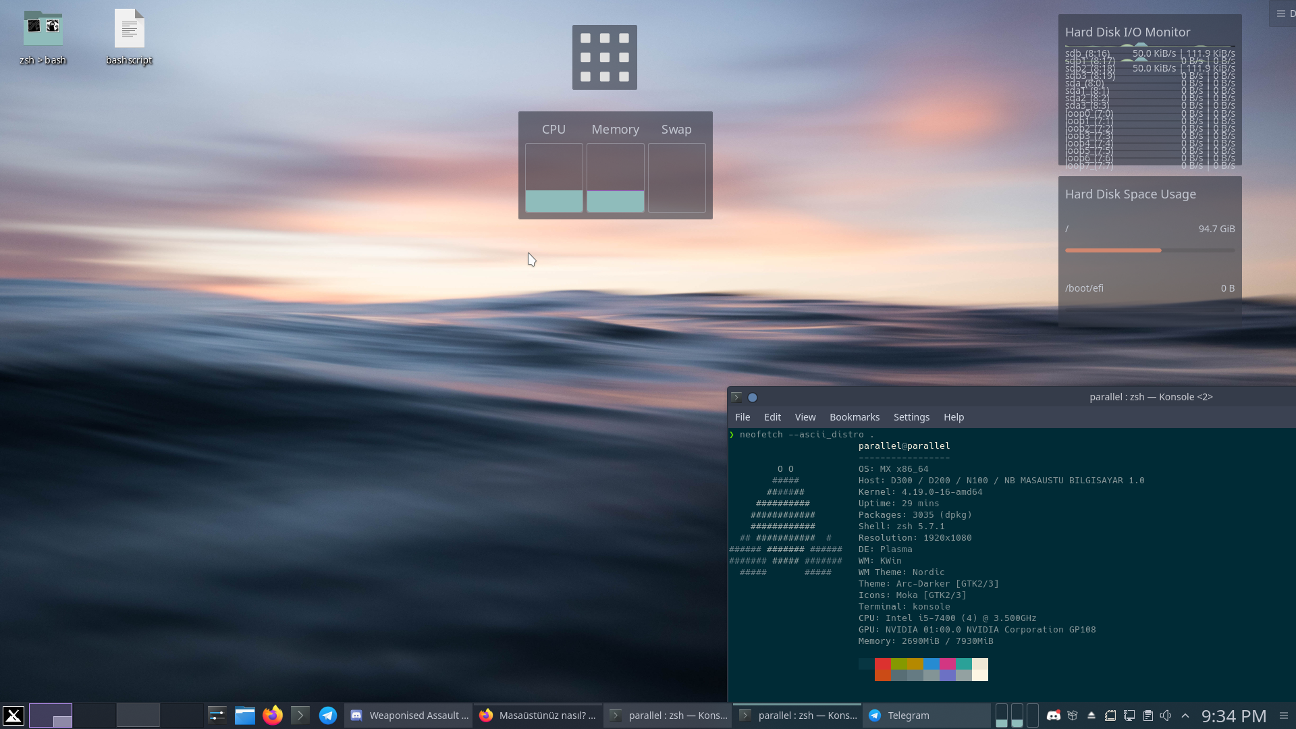Show hidden system tray icons
This screenshot has height=729, width=1296.
[x=1185, y=715]
